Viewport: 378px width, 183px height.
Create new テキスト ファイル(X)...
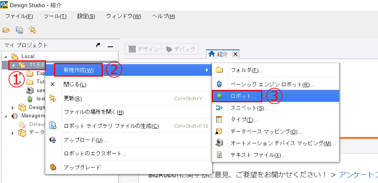276,155
